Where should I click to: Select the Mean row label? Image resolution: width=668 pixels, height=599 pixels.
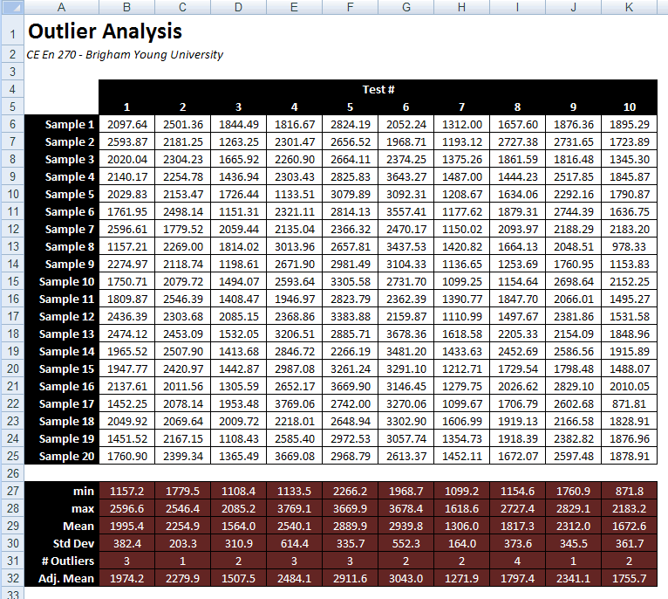[62, 526]
